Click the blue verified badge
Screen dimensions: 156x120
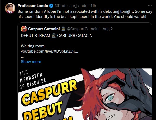(51, 6)
